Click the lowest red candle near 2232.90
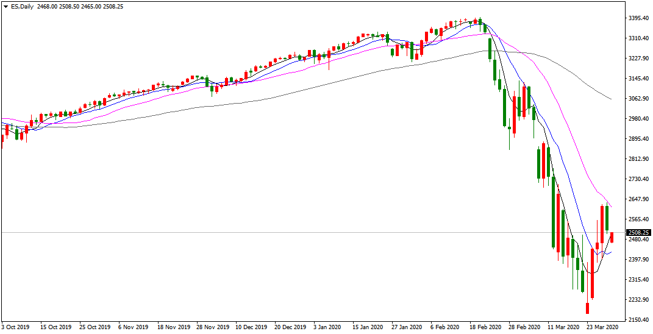653x334 pixels. tap(587, 308)
